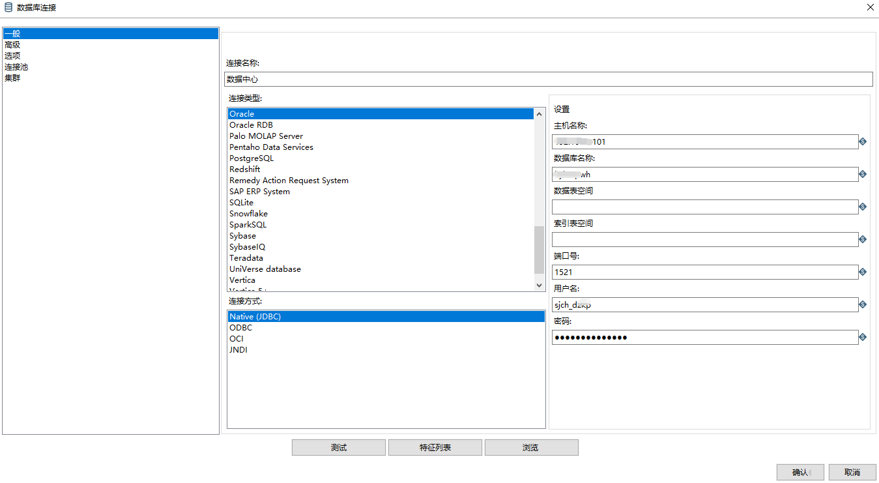Select the JNDI connection method
Image resolution: width=879 pixels, height=483 pixels.
[238, 349]
